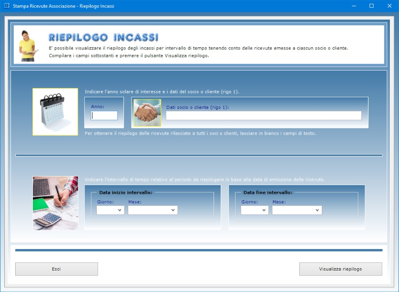399x292 pixels.
Task: Click the app icon in title bar
Action: click(x=7, y=6)
